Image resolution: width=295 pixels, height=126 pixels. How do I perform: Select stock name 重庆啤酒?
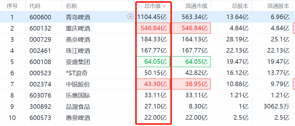click(78, 28)
